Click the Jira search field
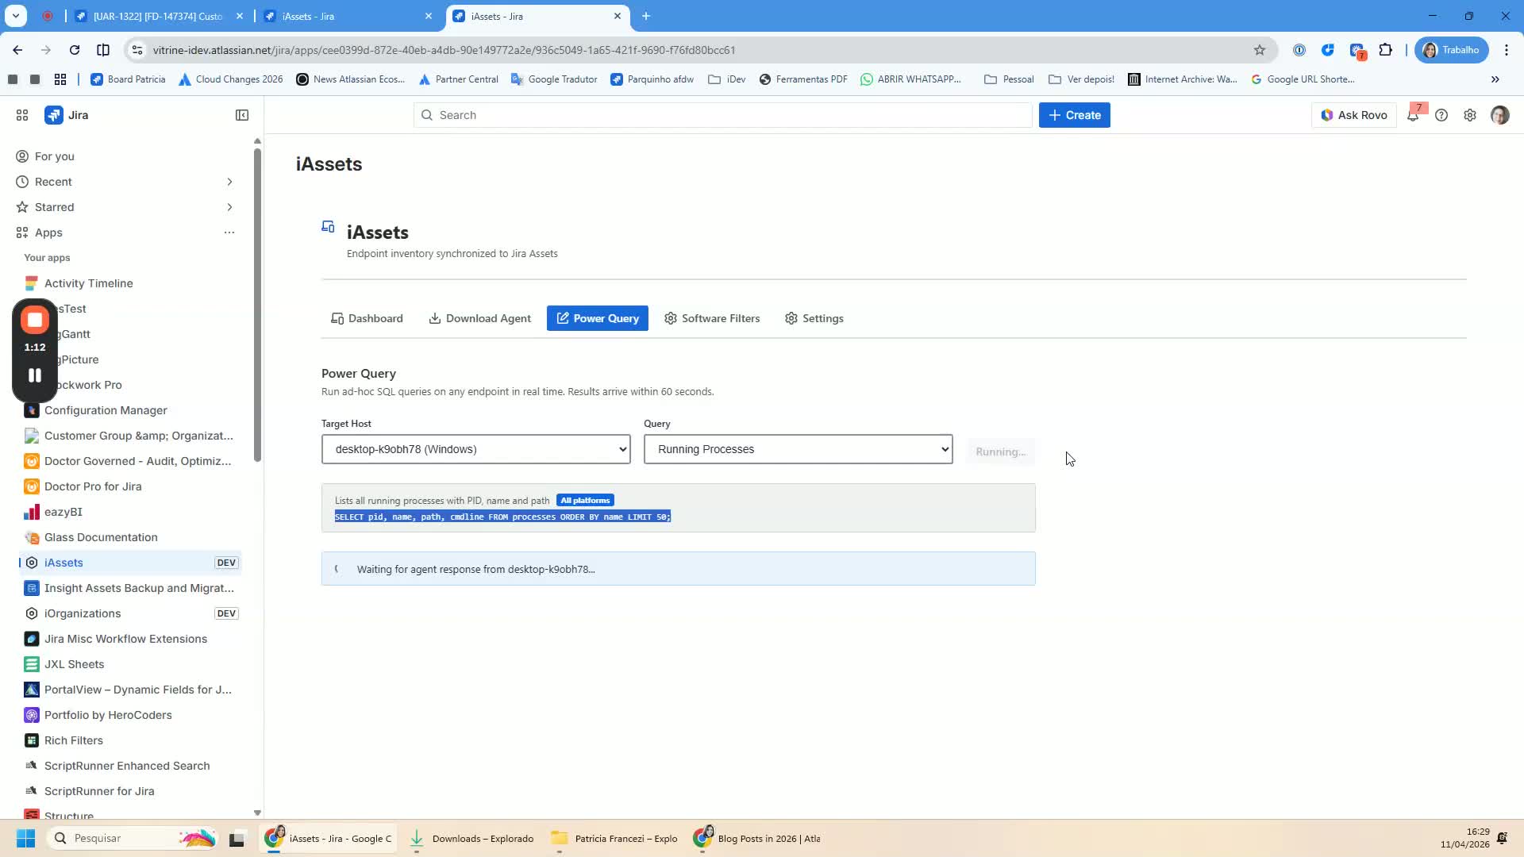Viewport: 1524px width, 857px height. tap(722, 115)
